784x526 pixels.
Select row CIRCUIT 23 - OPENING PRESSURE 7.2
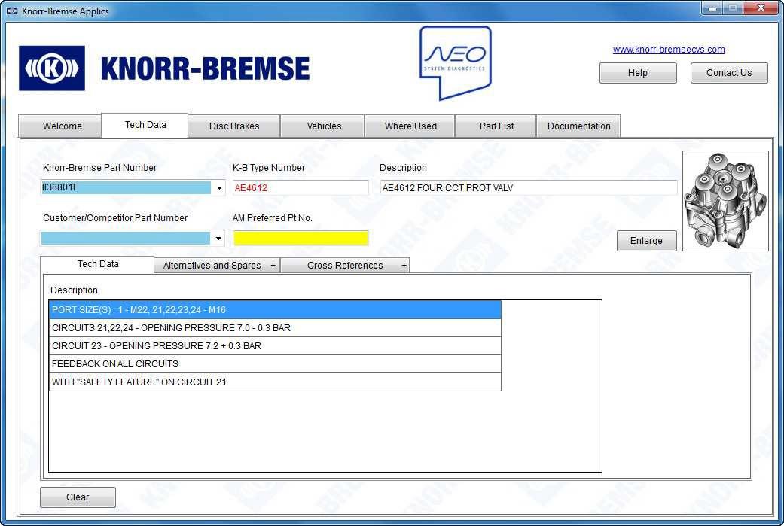(275, 345)
